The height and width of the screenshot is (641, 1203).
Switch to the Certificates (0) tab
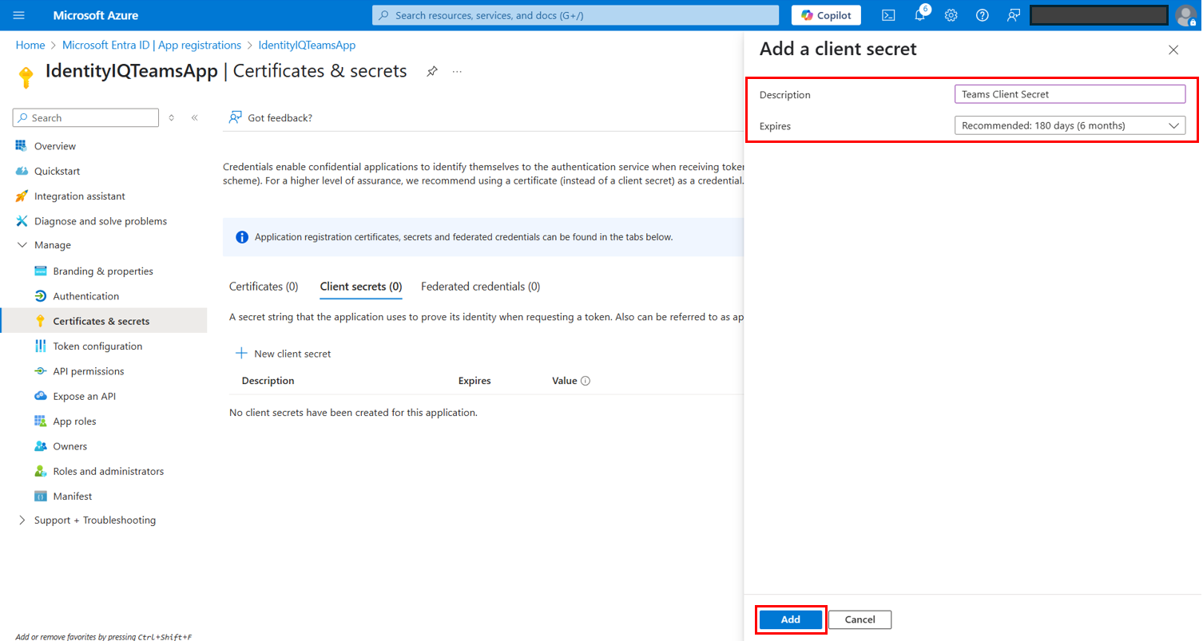point(264,287)
